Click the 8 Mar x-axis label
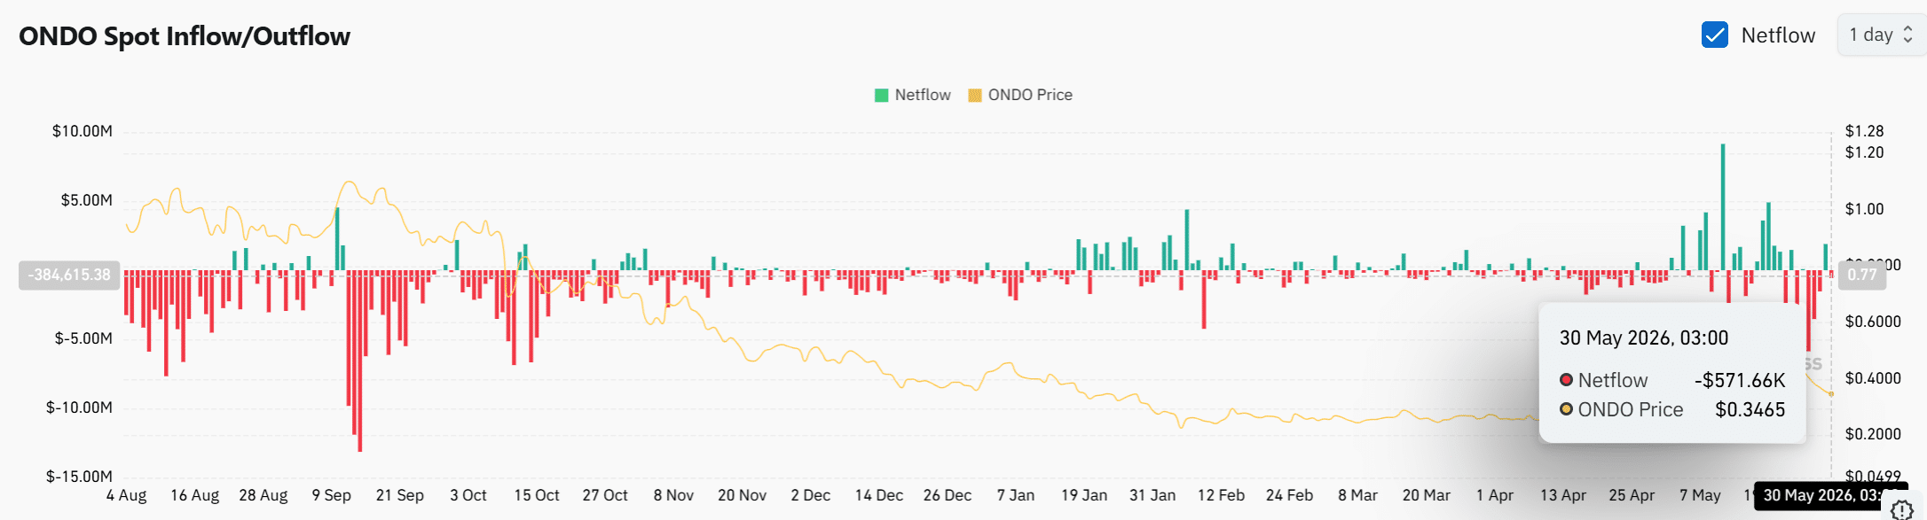 point(1357,495)
